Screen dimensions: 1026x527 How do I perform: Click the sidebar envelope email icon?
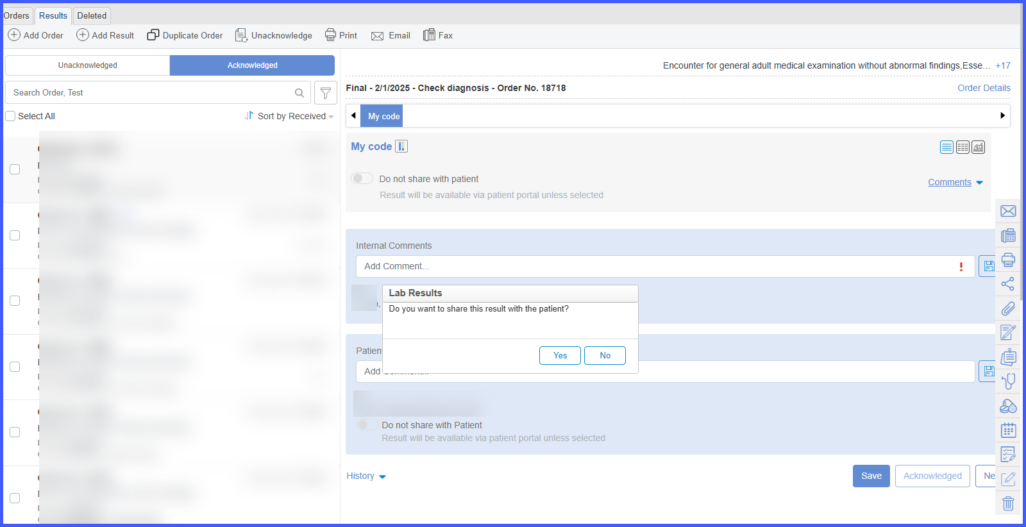pyautogui.click(x=1008, y=211)
